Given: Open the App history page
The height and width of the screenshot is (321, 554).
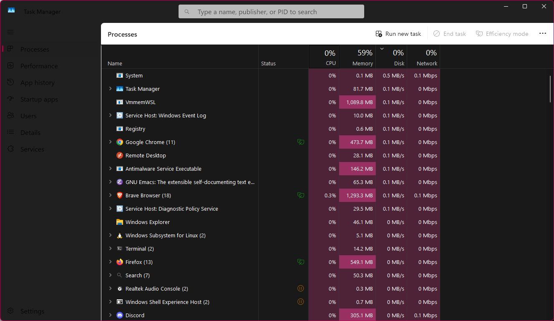Looking at the screenshot, I should (50, 82).
